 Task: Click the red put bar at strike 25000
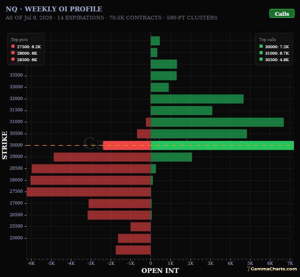[134, 238]
